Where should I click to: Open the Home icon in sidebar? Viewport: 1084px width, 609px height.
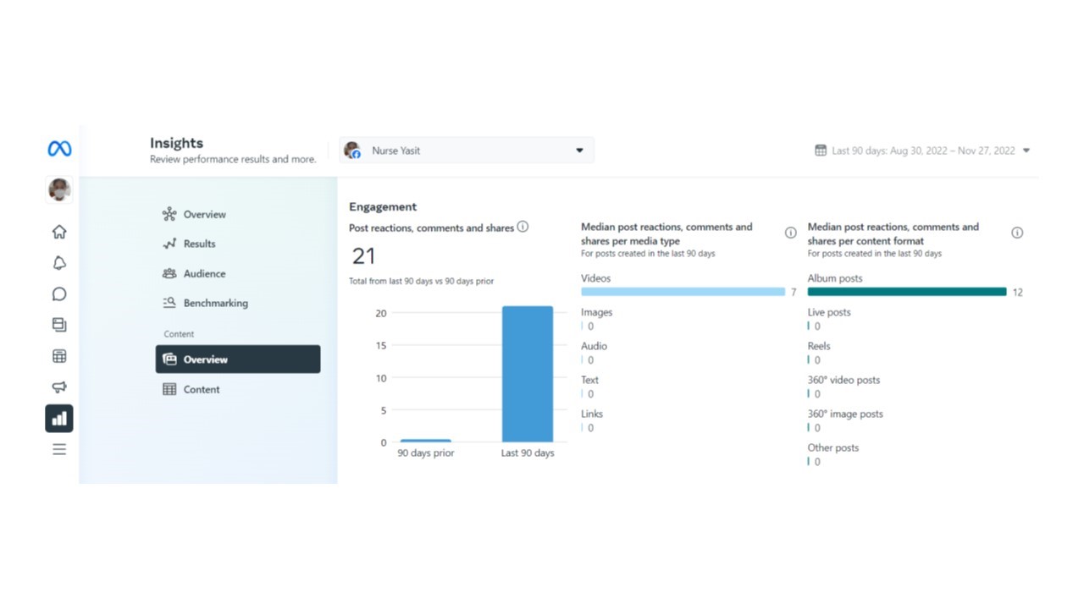pos(59,232)
